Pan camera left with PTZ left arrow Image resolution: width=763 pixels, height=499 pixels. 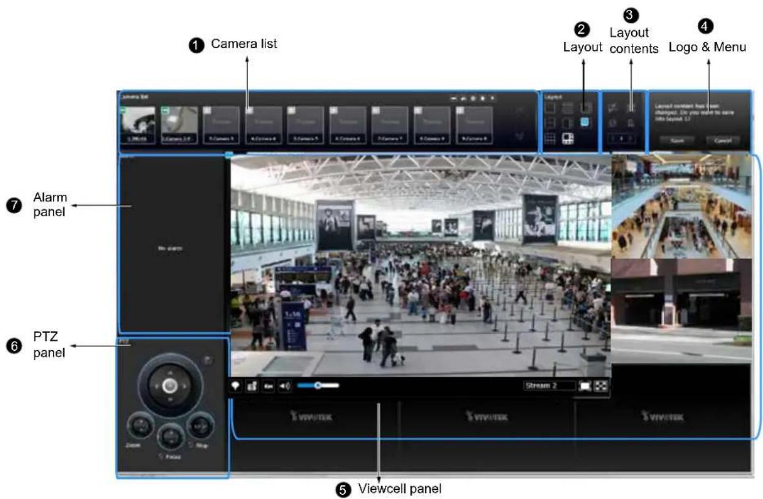point(156,386)
